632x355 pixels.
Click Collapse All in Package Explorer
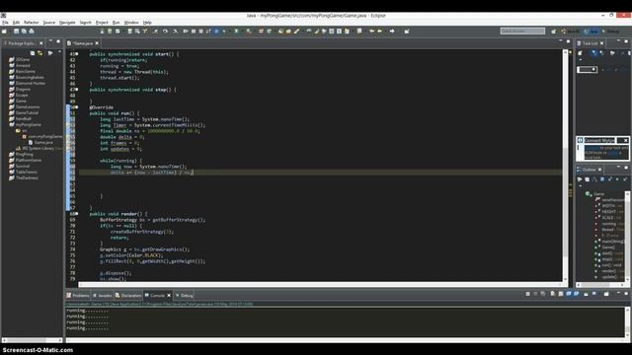33,53
